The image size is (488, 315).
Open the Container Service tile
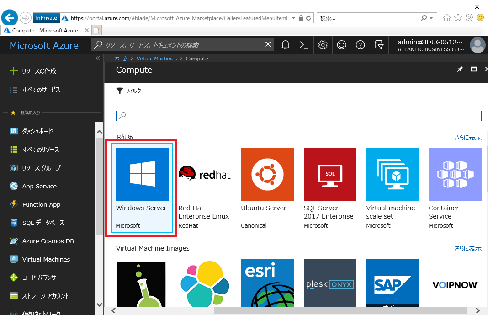[x=455, y=188]
